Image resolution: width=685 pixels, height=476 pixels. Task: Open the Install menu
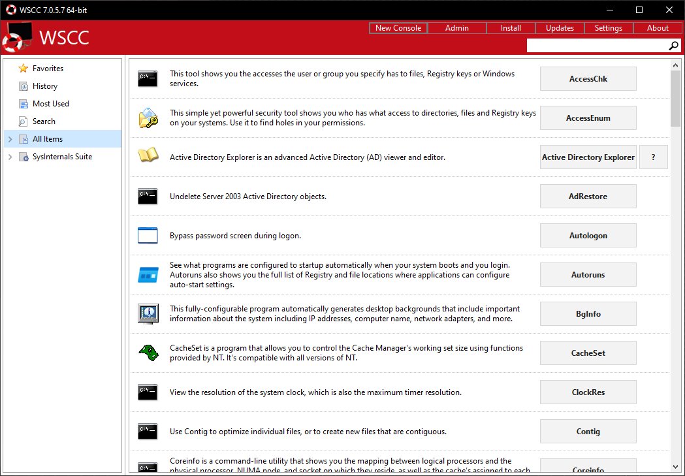pos(511,28)
